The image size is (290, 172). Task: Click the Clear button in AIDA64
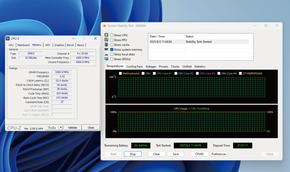[156, 154]
